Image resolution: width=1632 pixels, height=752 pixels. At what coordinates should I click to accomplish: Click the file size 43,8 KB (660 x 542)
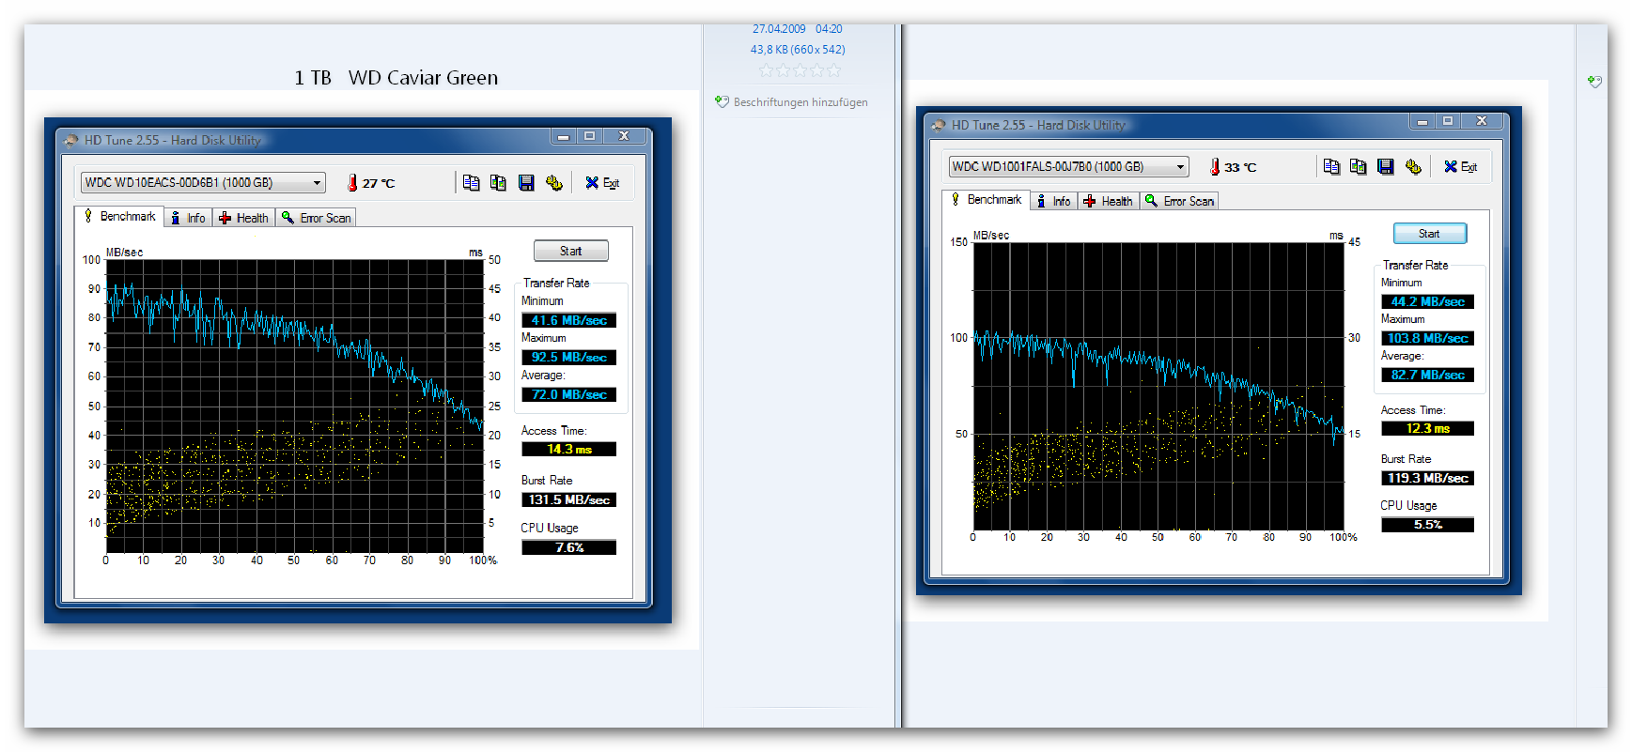[798, 50]
